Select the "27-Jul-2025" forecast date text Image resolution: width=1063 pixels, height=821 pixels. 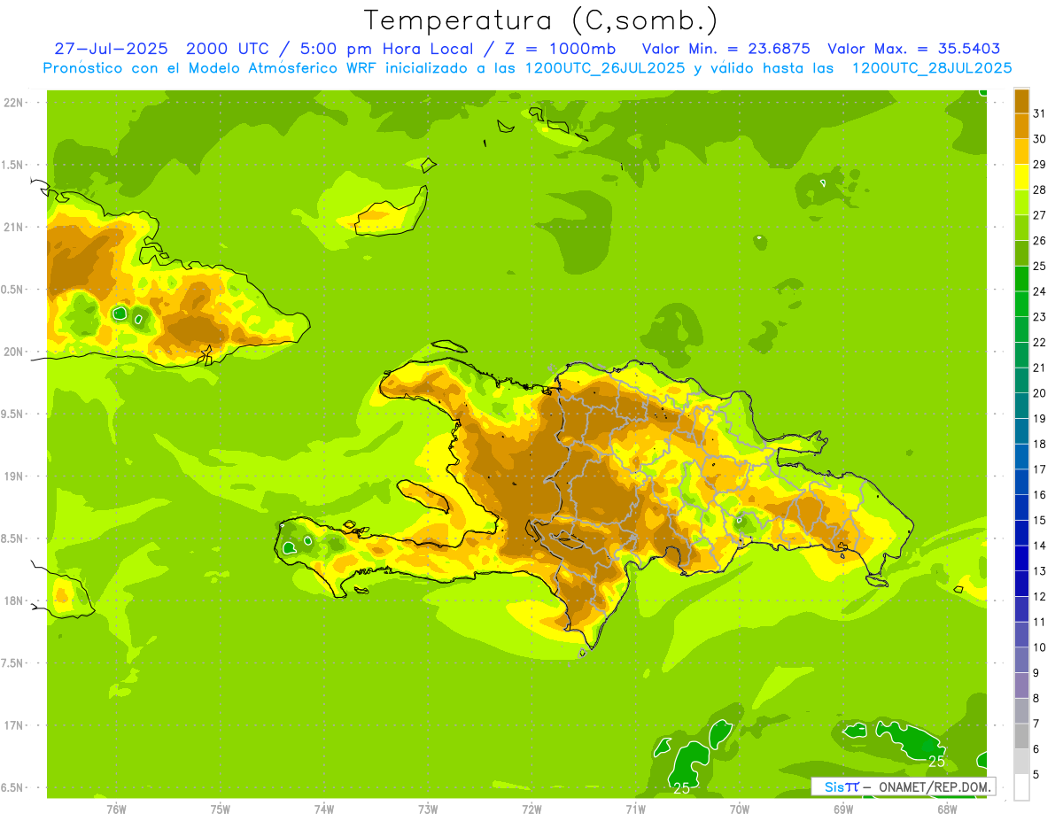(111, 50)
